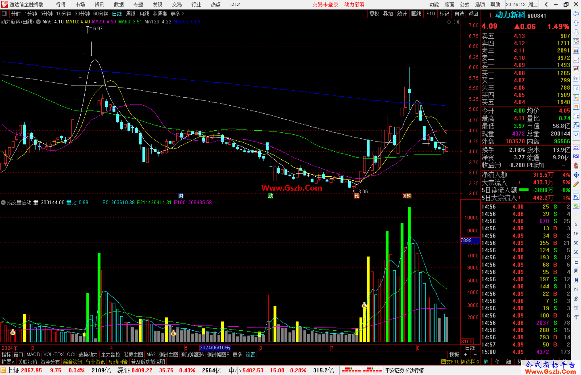Click the FS icon in right sidebar
Screen dimensions: 581x375
576,197
